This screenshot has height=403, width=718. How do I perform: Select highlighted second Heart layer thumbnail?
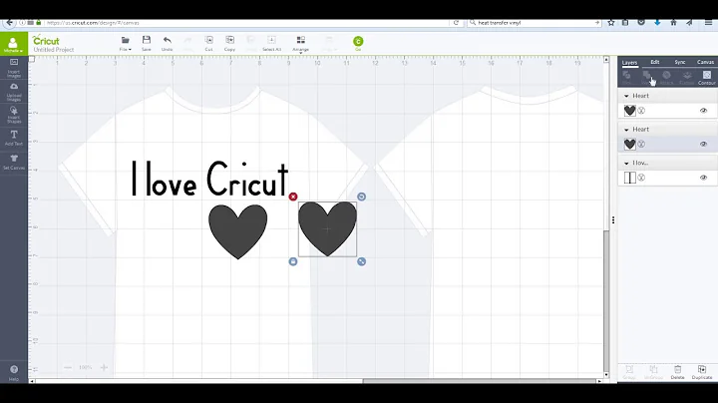tap(630, 144)
